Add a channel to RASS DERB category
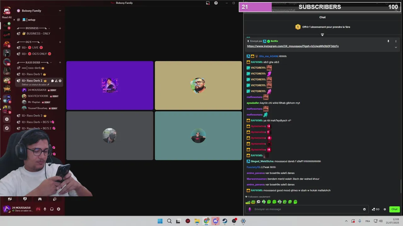The width and height of the screenshot is (403, 226). [x=60, y=62]
